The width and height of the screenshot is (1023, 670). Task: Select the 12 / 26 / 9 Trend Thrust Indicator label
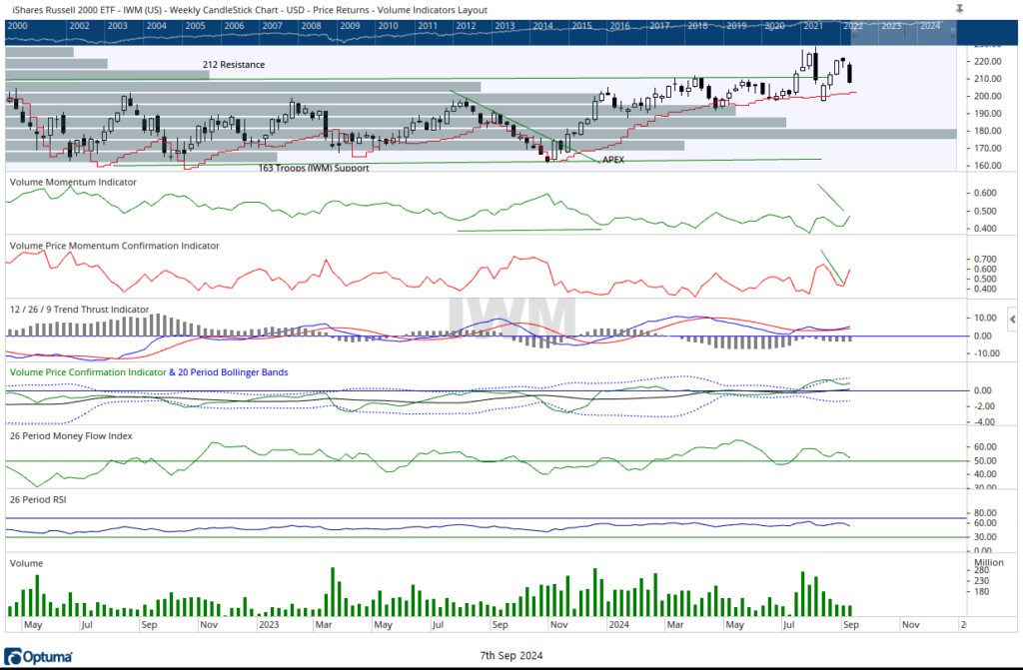click(79, 310)
